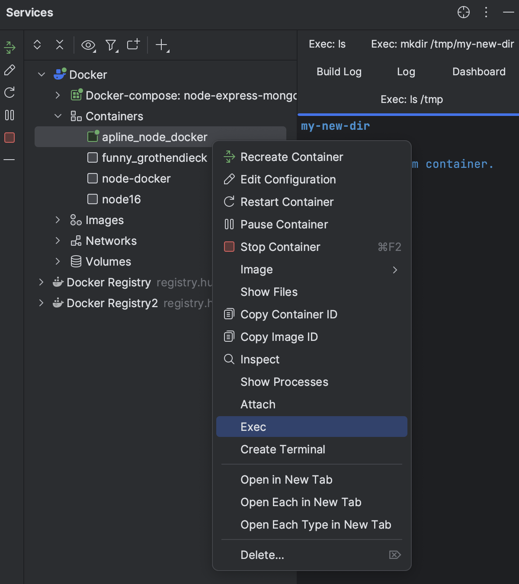Image resolution: width=519 pixels, height=584 pixels.
Task: Click the Edit pencil icon in left sidebar
Action: [10, 70]
